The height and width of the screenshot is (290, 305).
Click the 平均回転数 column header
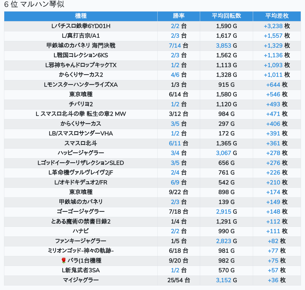pyautogui.click(x=226, y=16)
